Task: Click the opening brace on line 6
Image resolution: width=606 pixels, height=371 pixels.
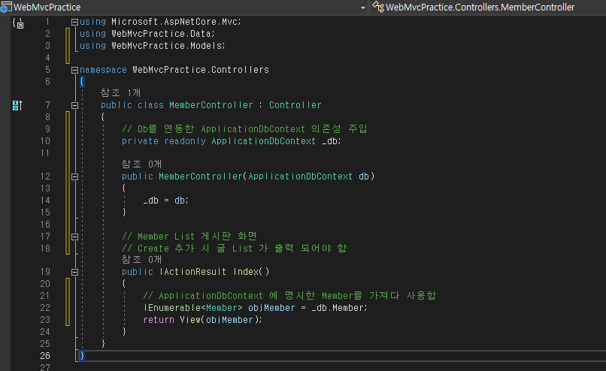Action: coord(81,81)
